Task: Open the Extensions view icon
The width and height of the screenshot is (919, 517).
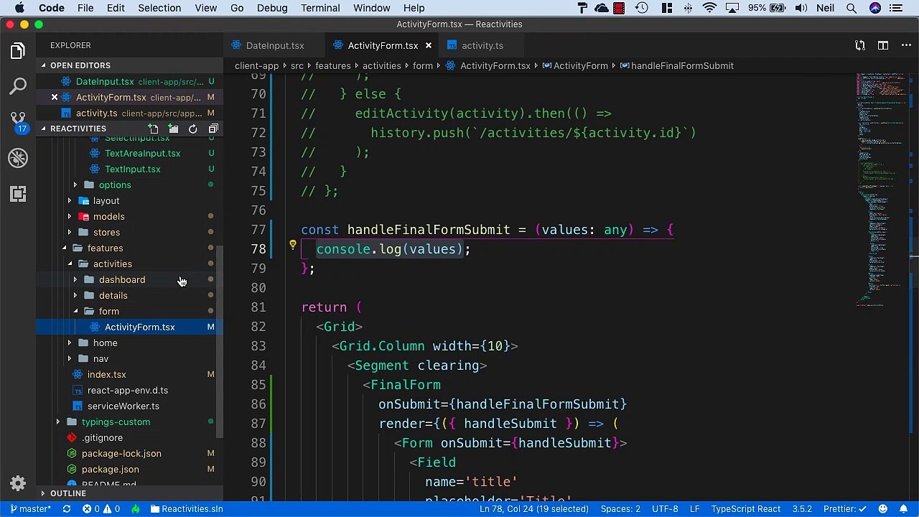Action: pos(18,194)
